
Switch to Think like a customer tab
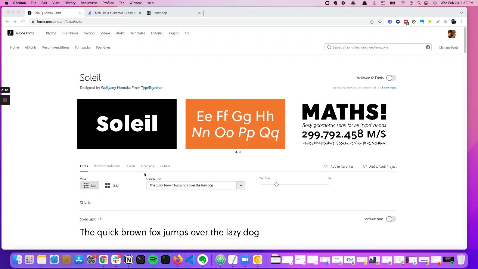coord(114,13)
